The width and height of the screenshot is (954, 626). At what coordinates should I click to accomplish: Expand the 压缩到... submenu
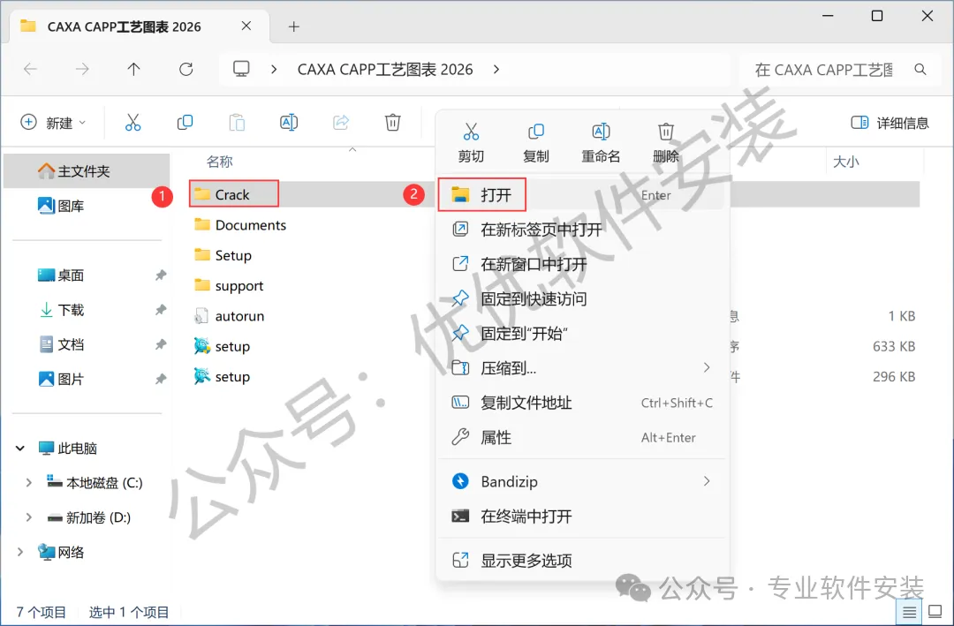(707, 367)
